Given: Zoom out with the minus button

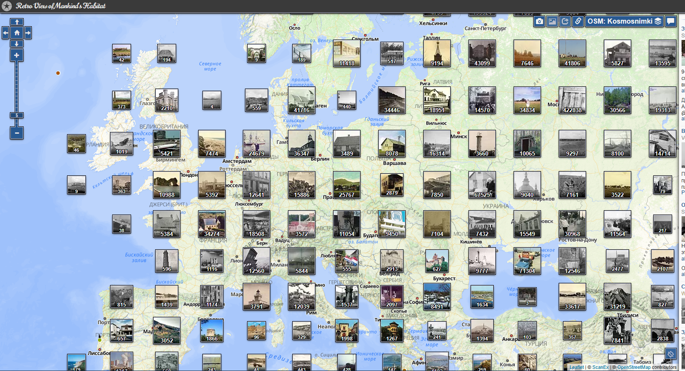Looking at the screenshot, I should tap(17, 133).
